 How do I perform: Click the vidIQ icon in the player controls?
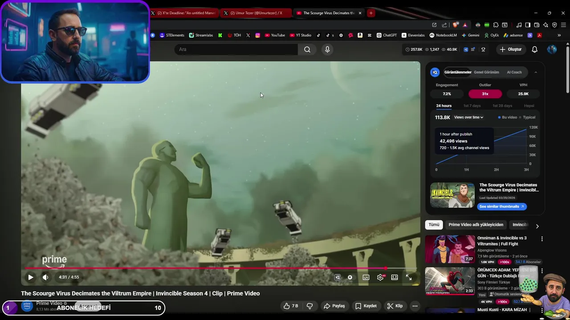point(338,277)
